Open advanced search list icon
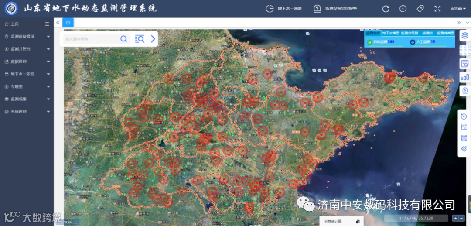The width and height of the screenshot is (471, 226). point(140,39)
